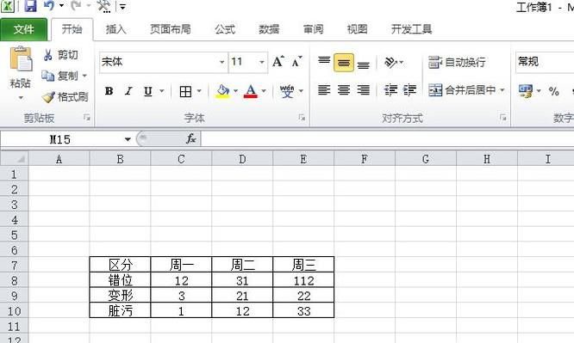
Task: Expand the fill color dropdown arrow
Action: click(x=235, y=91)
